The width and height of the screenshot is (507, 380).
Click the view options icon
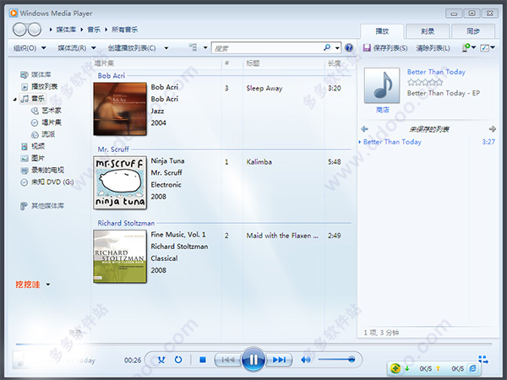[193, 48]
